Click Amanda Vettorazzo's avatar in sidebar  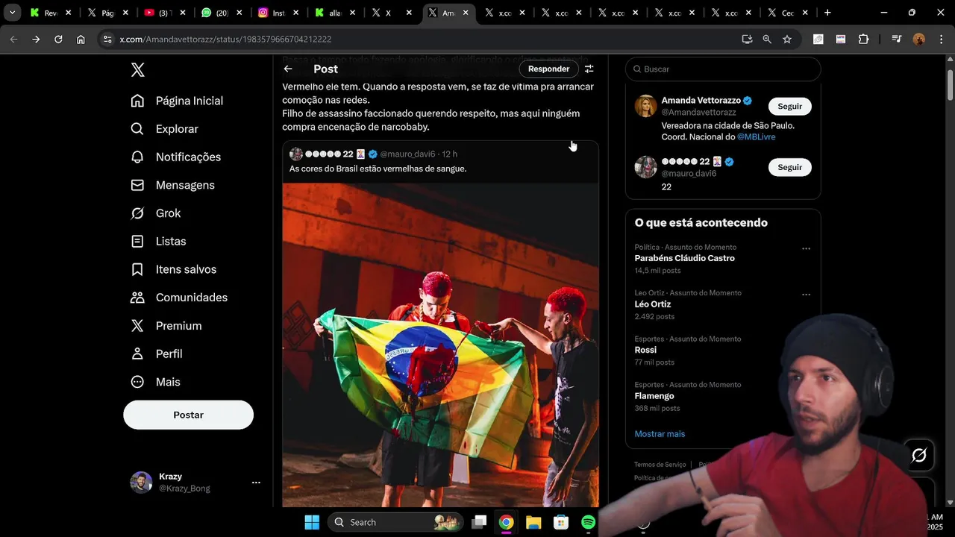coord(645,106)
